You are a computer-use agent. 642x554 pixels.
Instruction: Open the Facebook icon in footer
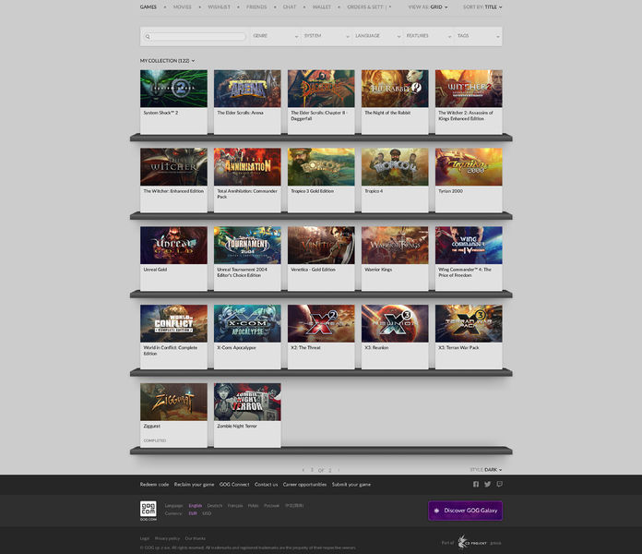coord(476,485)
